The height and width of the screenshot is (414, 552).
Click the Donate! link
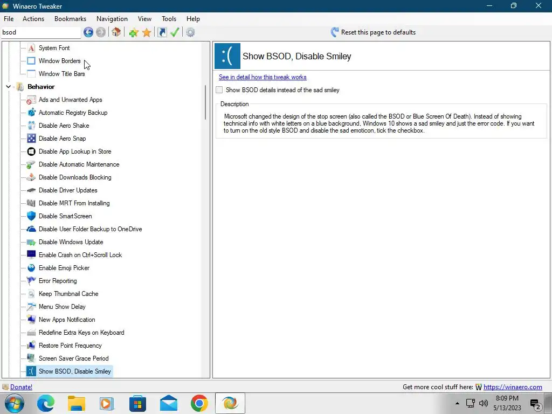(x=21, y=387)
